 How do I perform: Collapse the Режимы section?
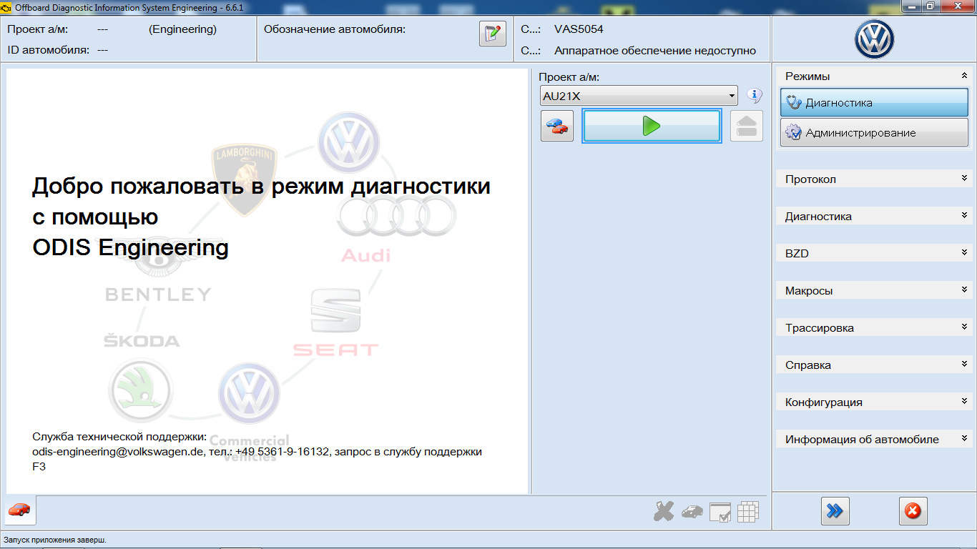(x=964, y=76)
